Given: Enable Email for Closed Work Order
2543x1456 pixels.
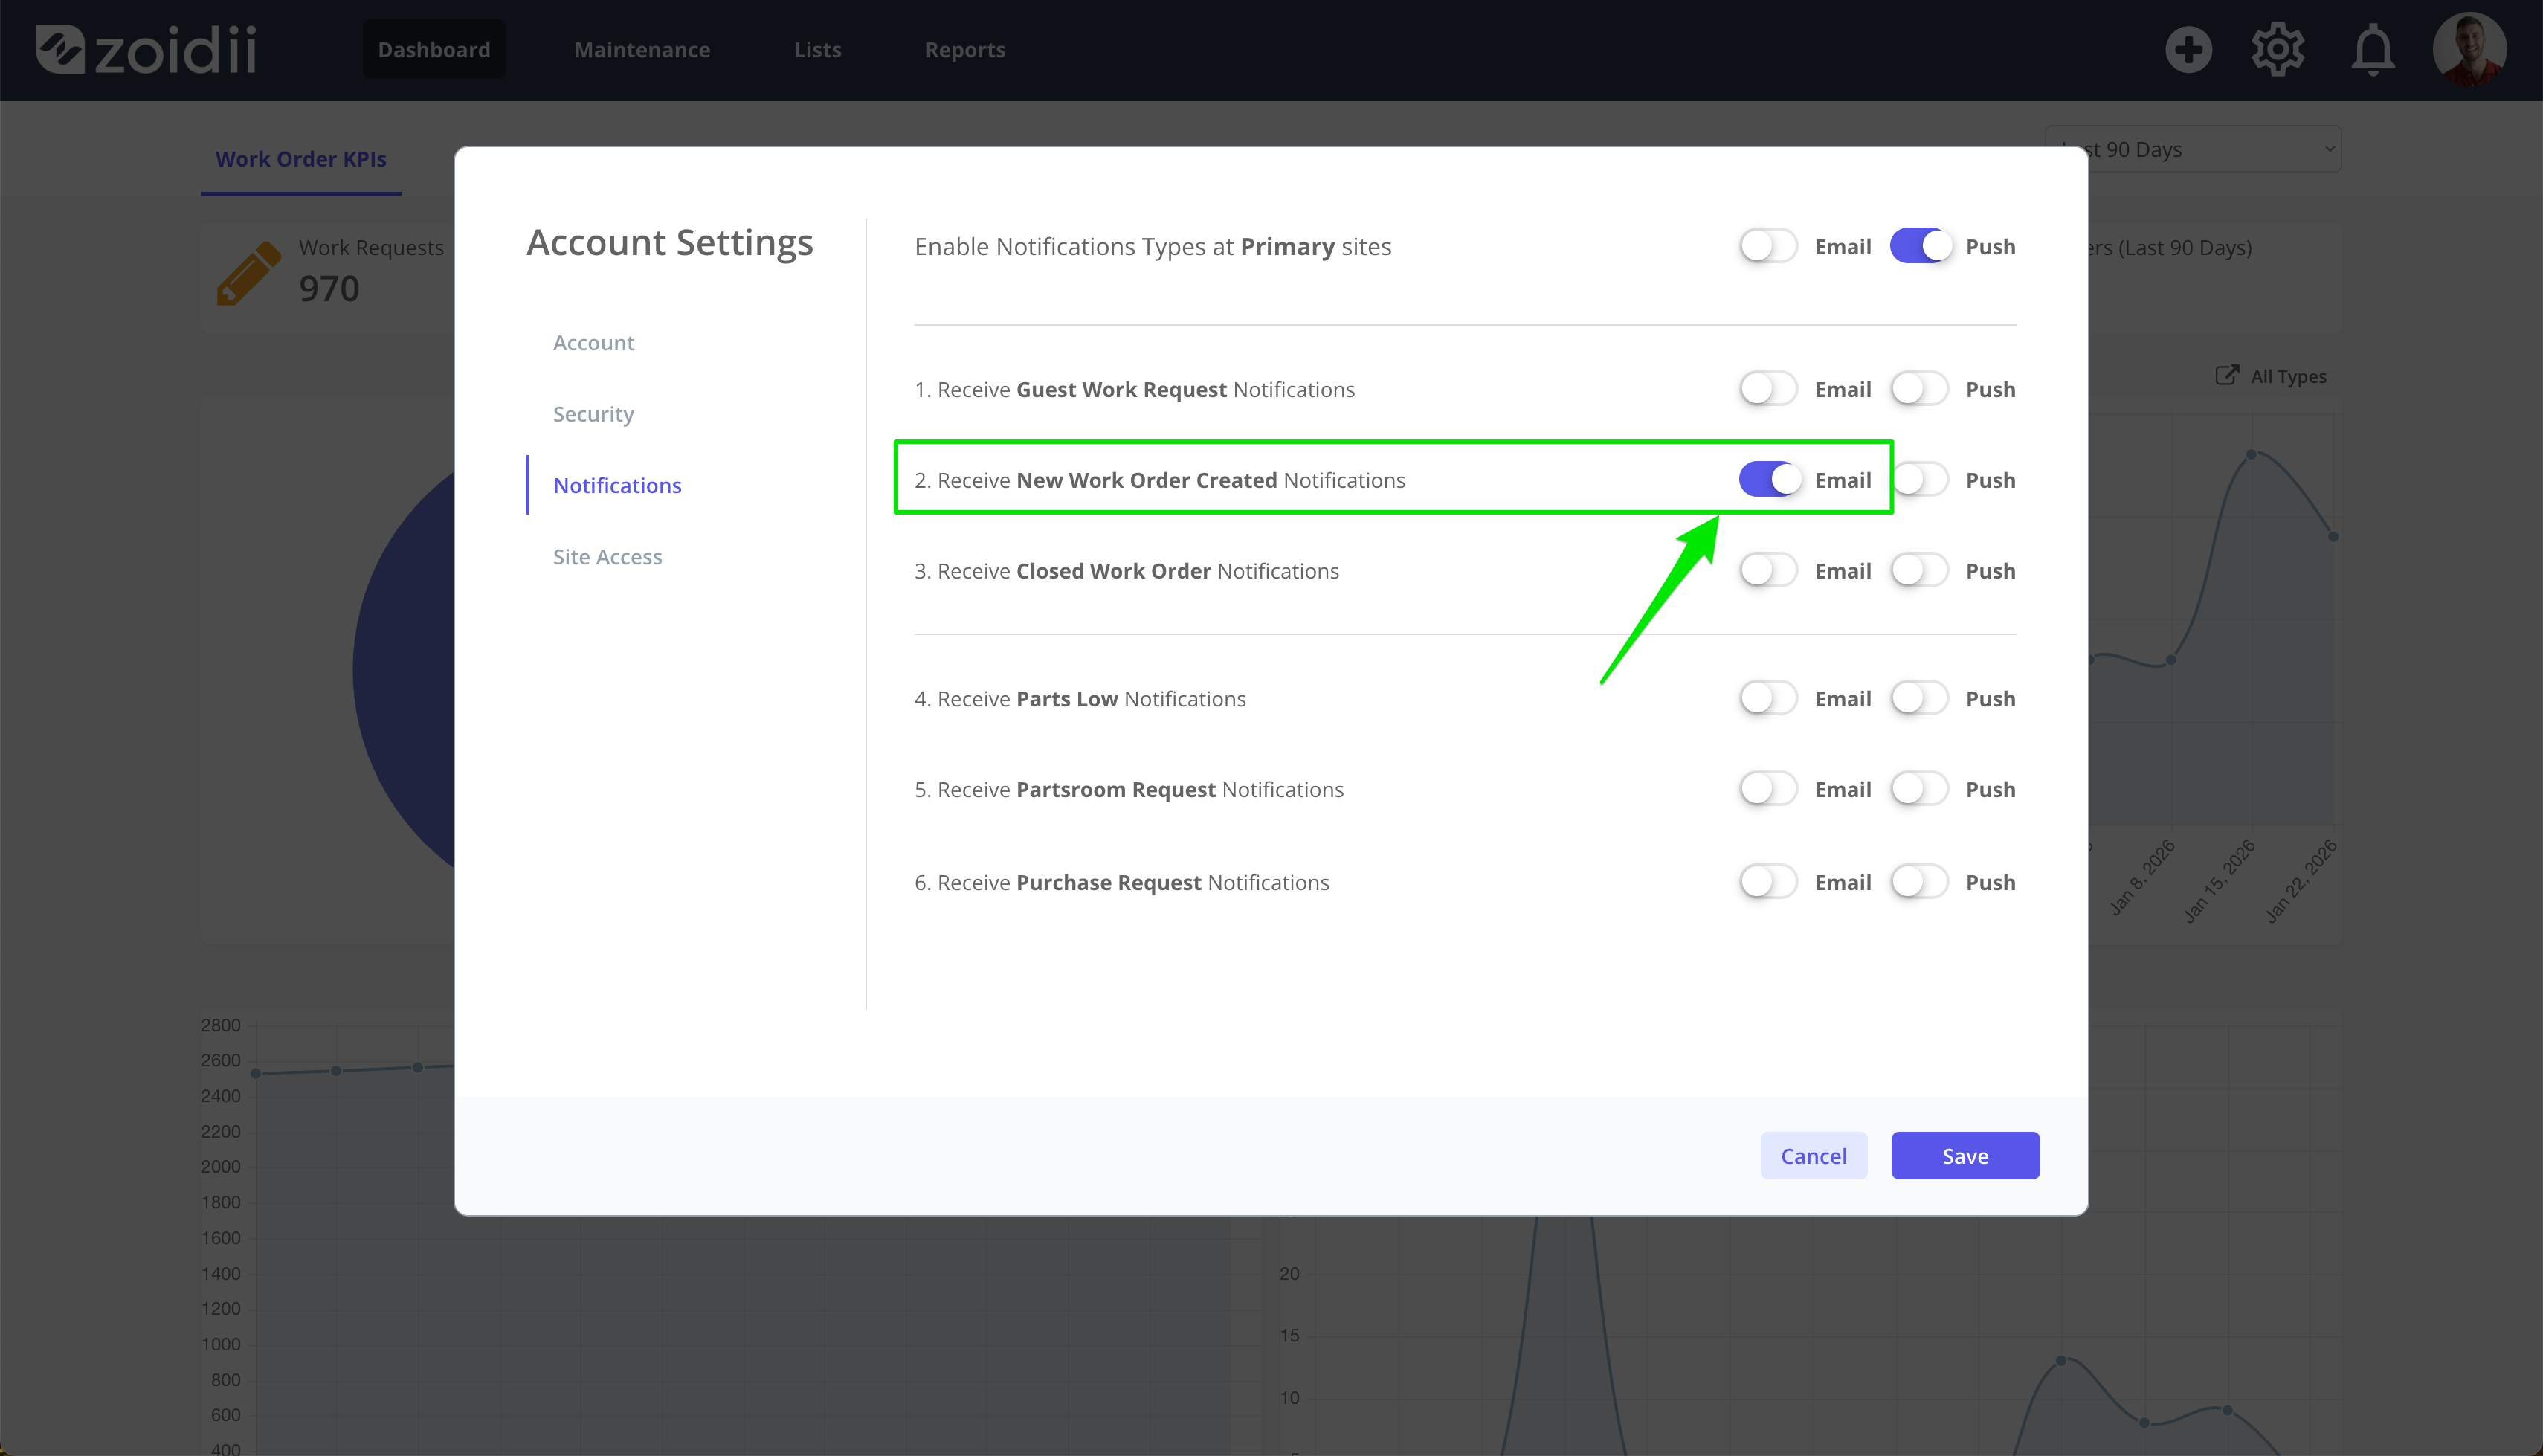Looking at the screenshot, I should [1768, 571].
